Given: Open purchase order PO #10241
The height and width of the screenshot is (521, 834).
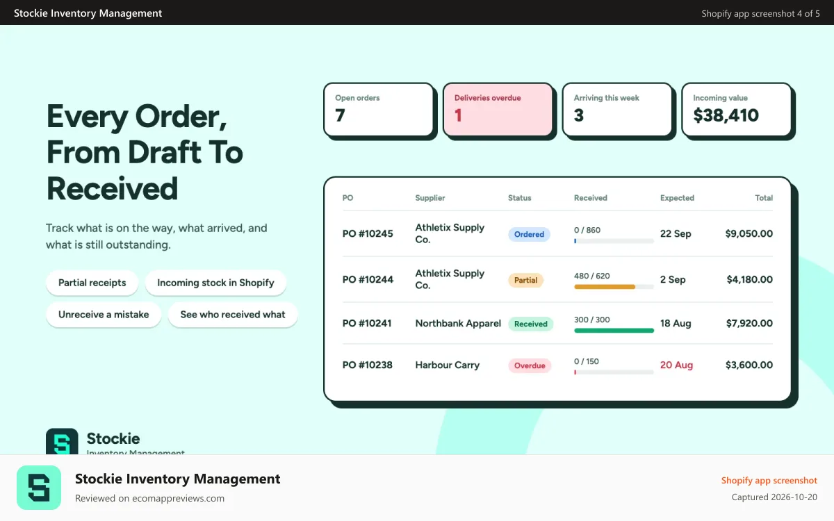Looking at the screenshot, I should 367,323.
